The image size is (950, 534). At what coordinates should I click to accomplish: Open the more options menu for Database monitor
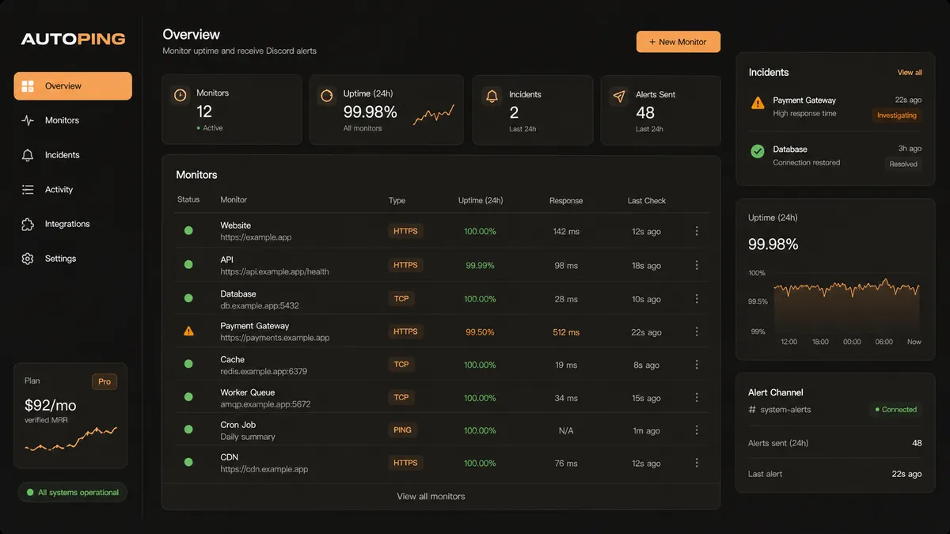click(x=697, y=298)
